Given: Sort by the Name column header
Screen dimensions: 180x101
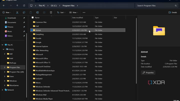Looking at the screenshot, I should (37, 17).
